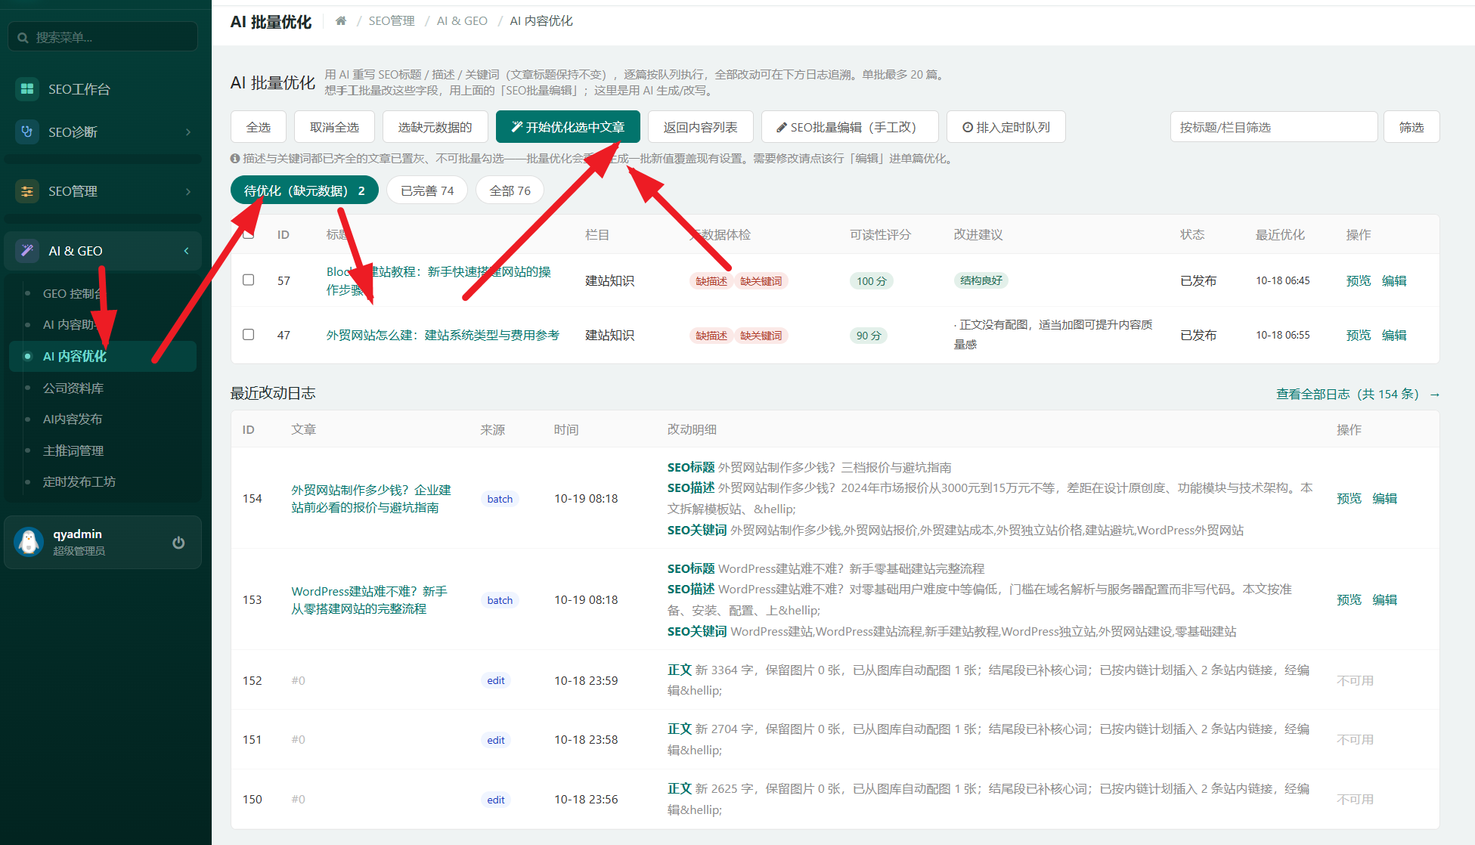The width and height of the screenshot is (1475, 845).
Task: Open article title 外贸网站怎么建
Action: pos(443,335)
